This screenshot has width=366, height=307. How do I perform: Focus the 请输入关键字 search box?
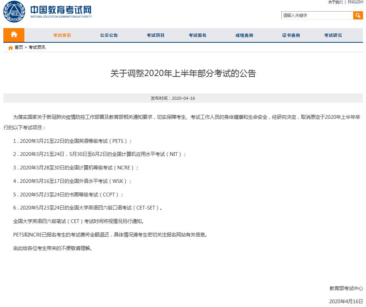[317, 15]
